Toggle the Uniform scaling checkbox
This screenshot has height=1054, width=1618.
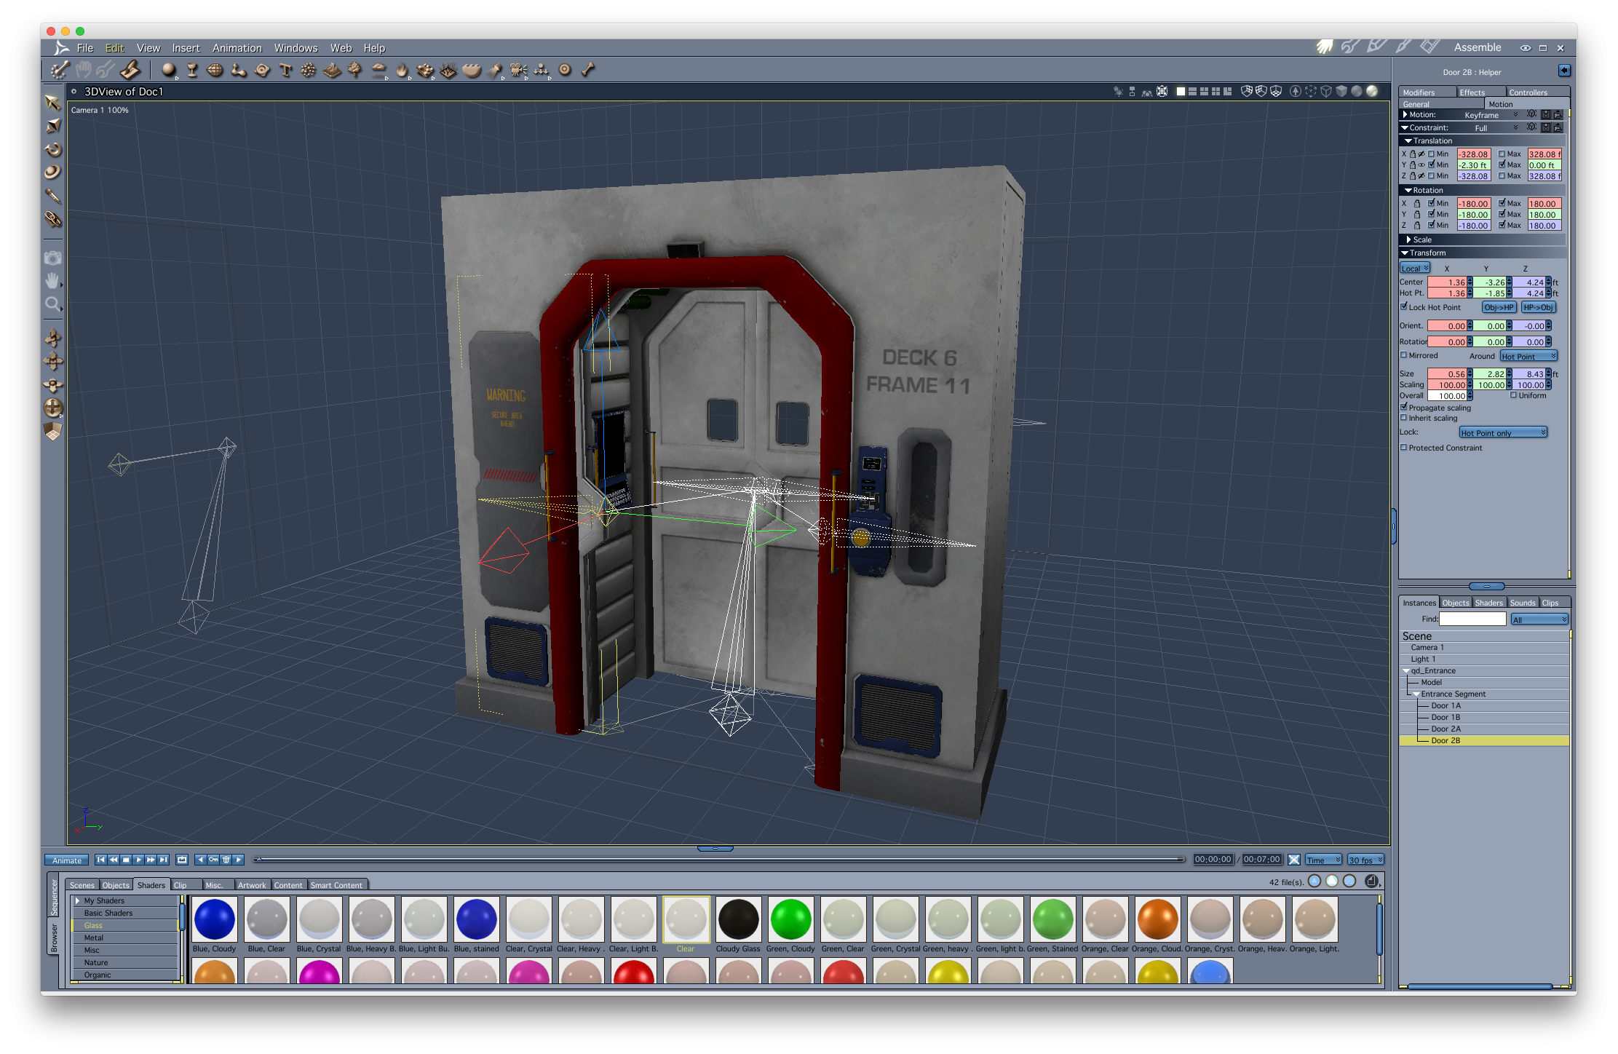click(x=1514, y=395)
